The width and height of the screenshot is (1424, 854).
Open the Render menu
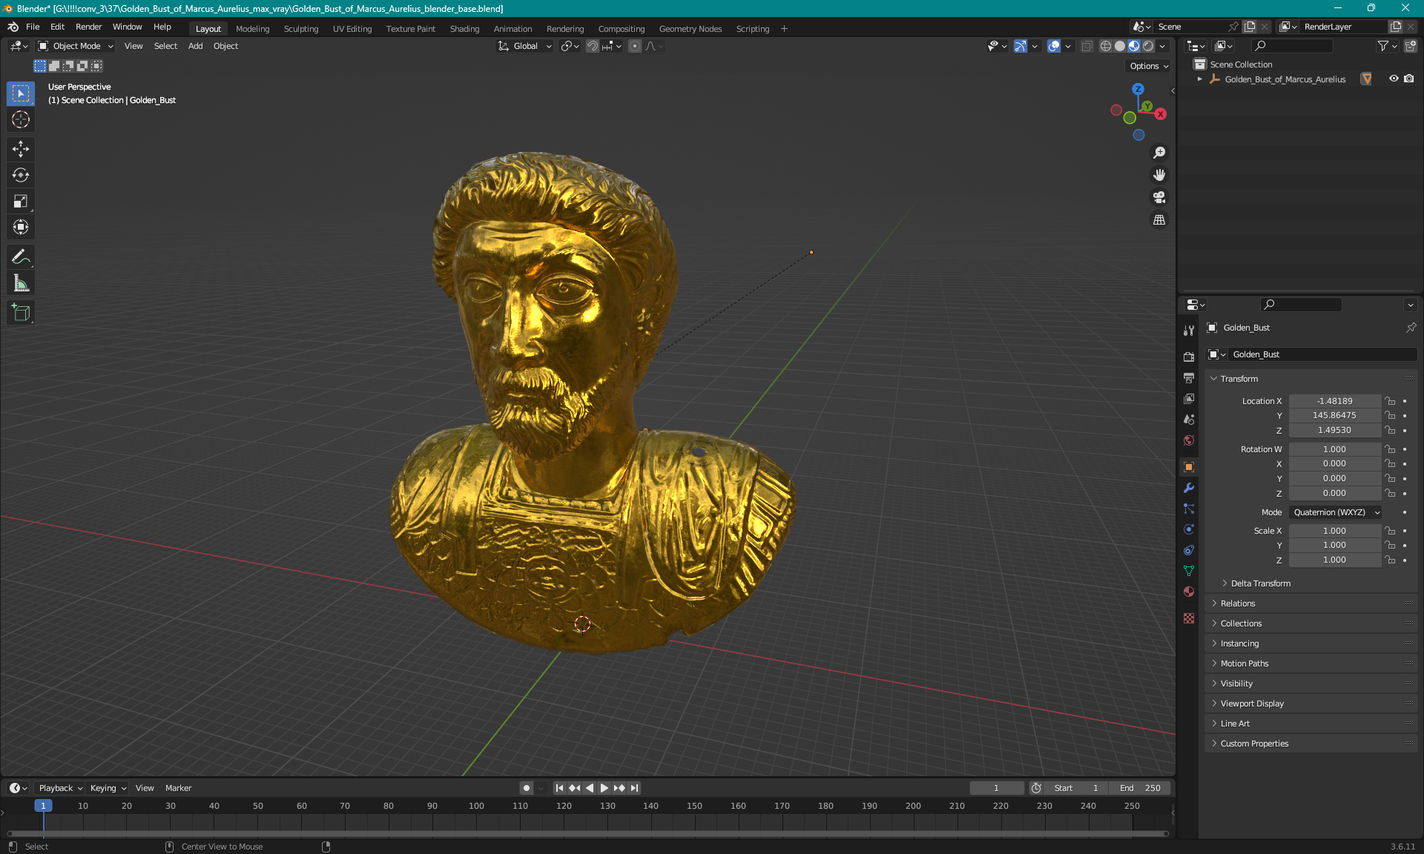(x=88, y=27)
